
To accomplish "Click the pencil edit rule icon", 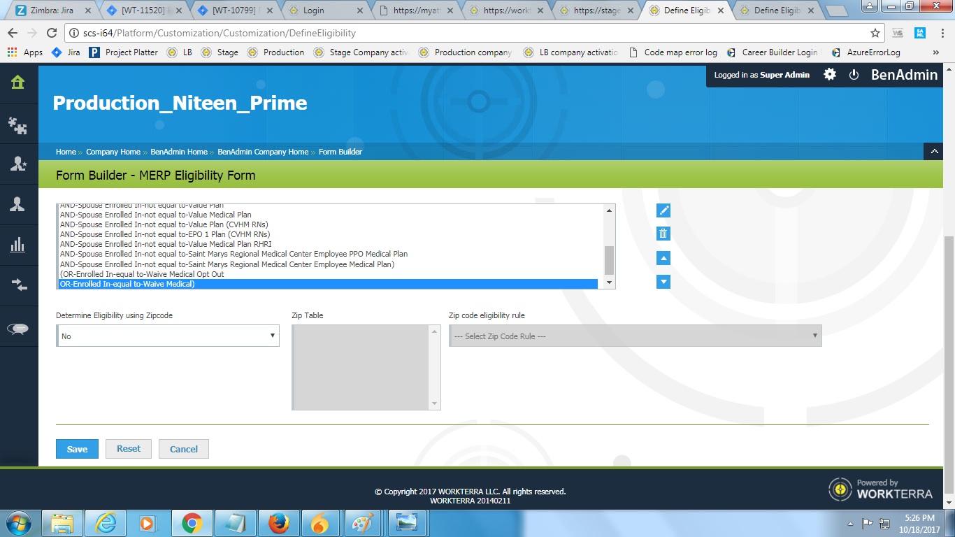I will [663, 210].
